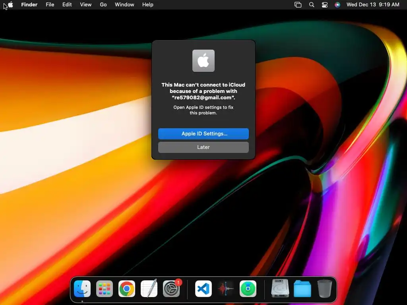The image size is (407, 305).
Task: Open TextEdit from the Dock
Action: click(x=149, y=288)
